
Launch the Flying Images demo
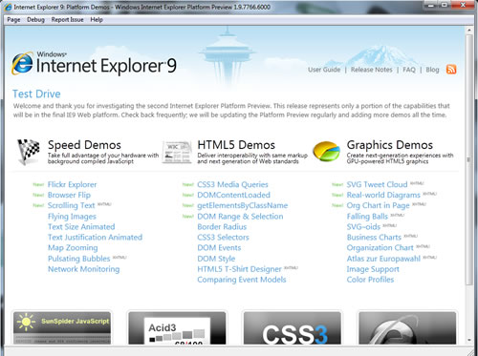point(72,217)
